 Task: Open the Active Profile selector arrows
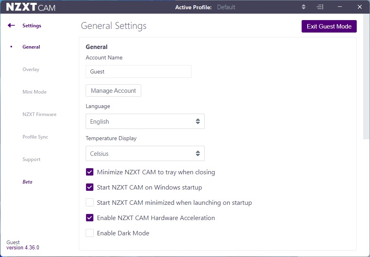coord(304,7)
